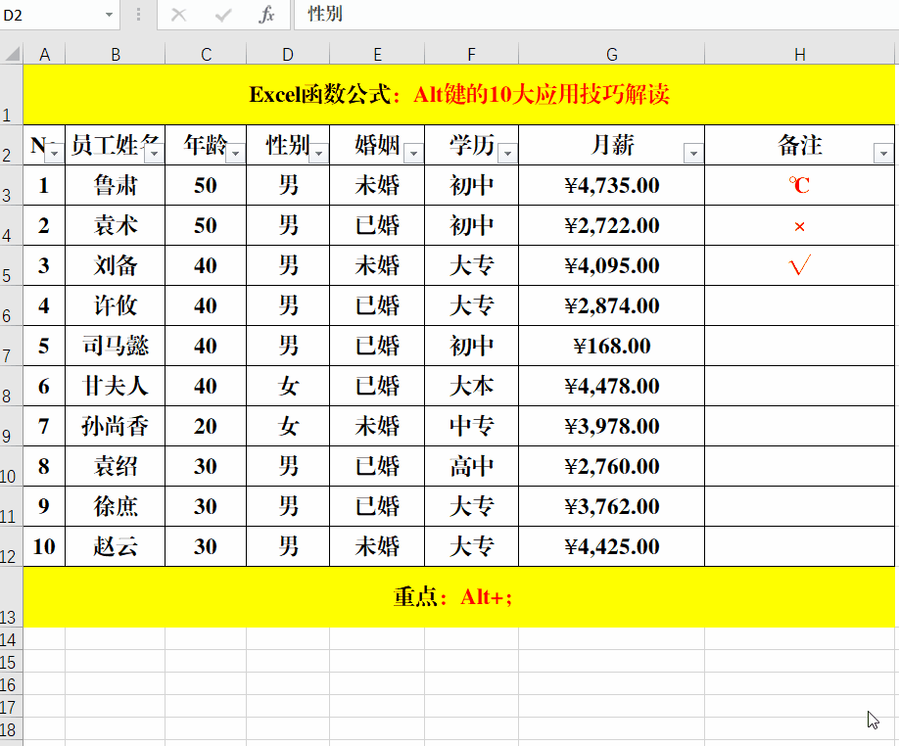The height and width of the screenshot is (746, 899).
Task: Open the filter dropdown for 备注
Action: tap(883, 153)
